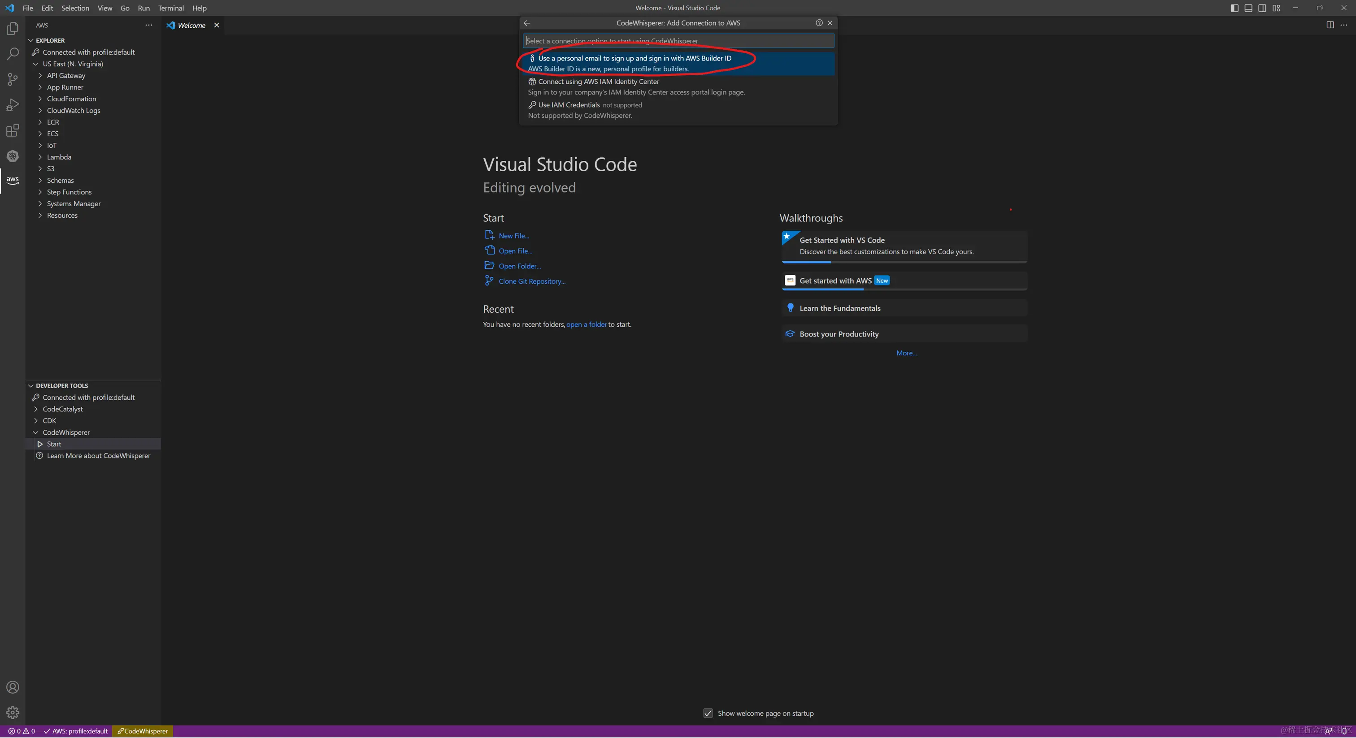The width and height of the screenshot is (1356, 738).
Task: Toggle the Show welcome page on startup checkbox
Action: pos(708,713)
